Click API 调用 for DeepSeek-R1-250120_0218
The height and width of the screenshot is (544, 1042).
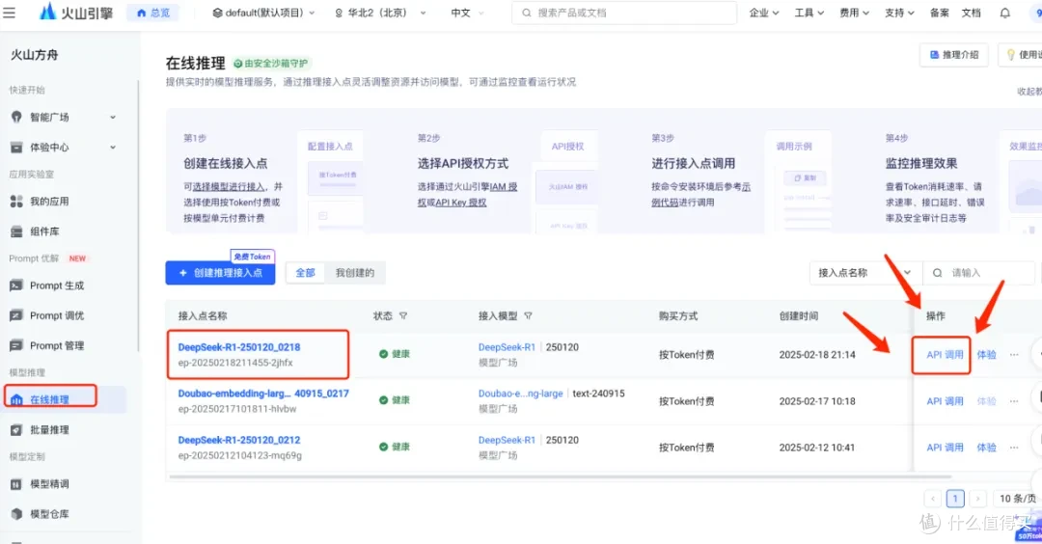(x=945, y=355)
